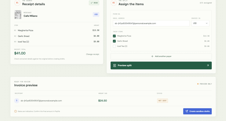Click the checkmark icon in READ badge
This screenshot has width=226, height=121.
click(91, 3)
